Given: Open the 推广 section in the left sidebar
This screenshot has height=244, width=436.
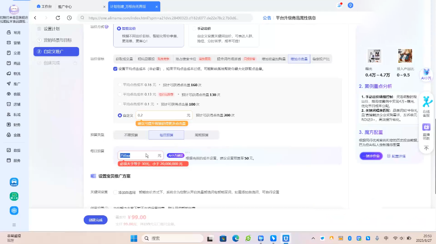Looking at the screenshot, I should click(x=17, y=84).
